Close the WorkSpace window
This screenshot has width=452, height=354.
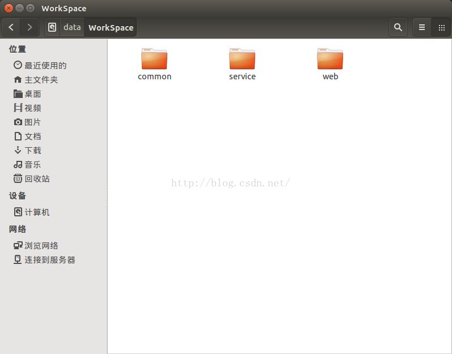9,8
